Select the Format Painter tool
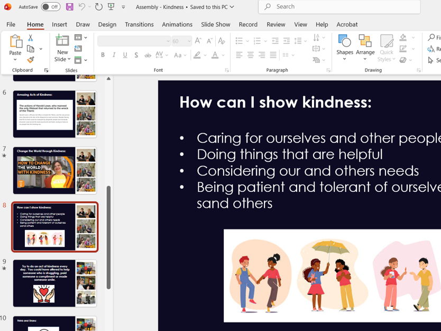 (x=30, y=60)
